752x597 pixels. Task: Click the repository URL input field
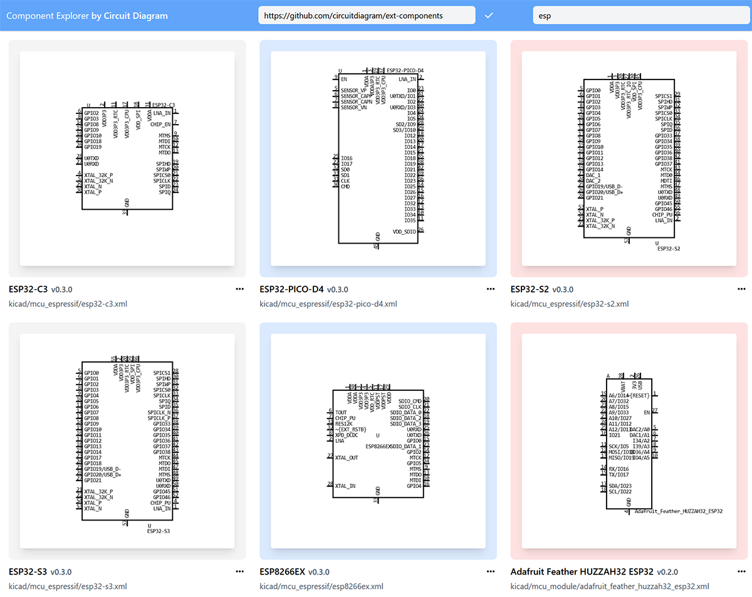click(x=367, y=14)
